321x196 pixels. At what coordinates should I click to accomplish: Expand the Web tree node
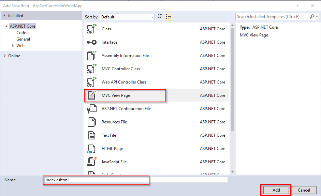[x=13, y=46]
